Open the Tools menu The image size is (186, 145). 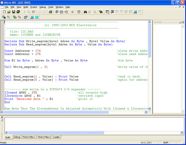click(x=51, y=7)
